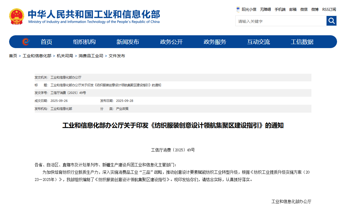Image resolution: width=349 pixels, height=206 pixels.
Task: Select 政务公开 in the navigation bar
Action: pyautogui.click(x=171, y=42)
